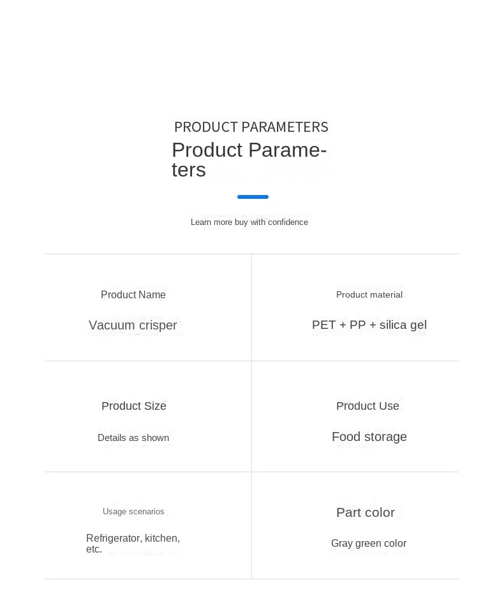This screenshot has width=504, height=608.
Task: Click the "Refrigerator, kitchen, etc." text
Action: 133,544
